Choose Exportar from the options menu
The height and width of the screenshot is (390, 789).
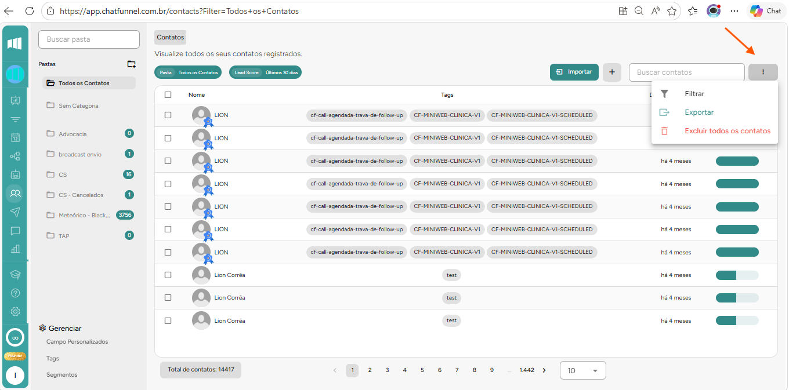[x=715, y=112]
